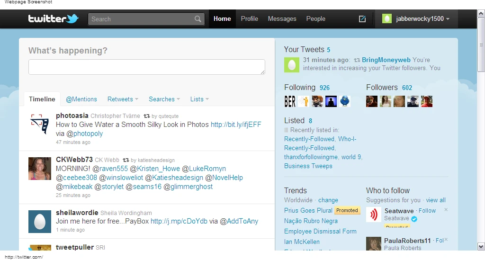Open the Nação Rubro Negra trend
Image resolution: width=485 pixels, height=260 pixels.
311,221
